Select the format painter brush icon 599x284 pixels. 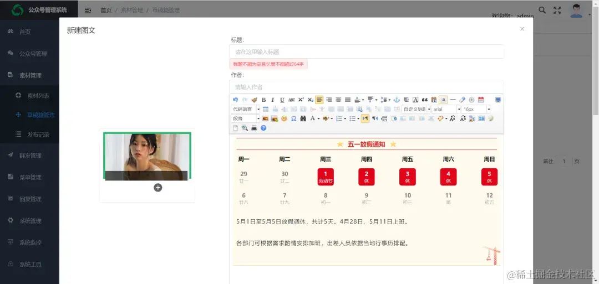coord(255,100)
